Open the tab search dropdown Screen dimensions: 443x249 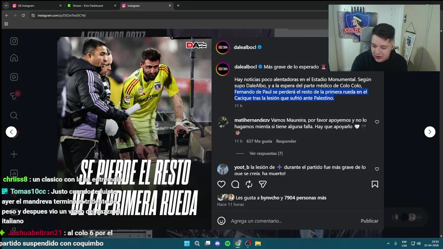6,6
